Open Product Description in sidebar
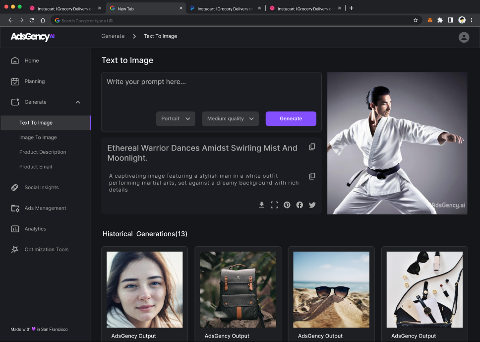This screenshot has width=480, height=342. pyautogui.click(x=43, y=152)
